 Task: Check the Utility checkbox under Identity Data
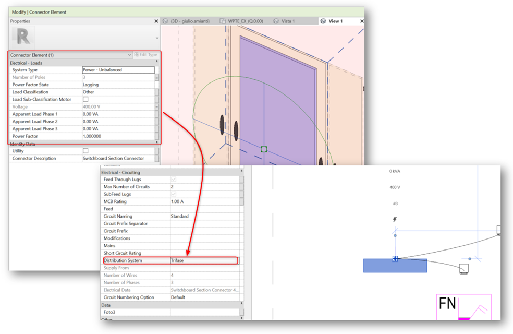85,150
